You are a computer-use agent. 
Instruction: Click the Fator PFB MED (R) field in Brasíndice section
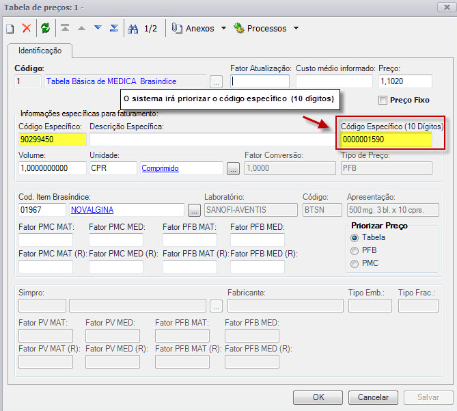tap(258, 267)
